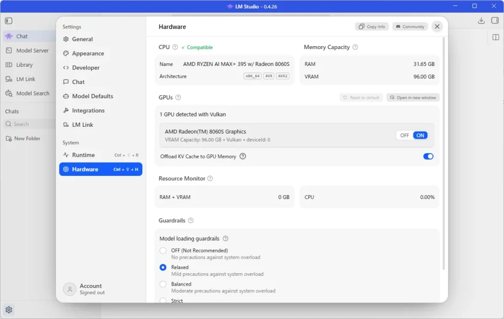Toggle the right sidebar panel icon

495,21
